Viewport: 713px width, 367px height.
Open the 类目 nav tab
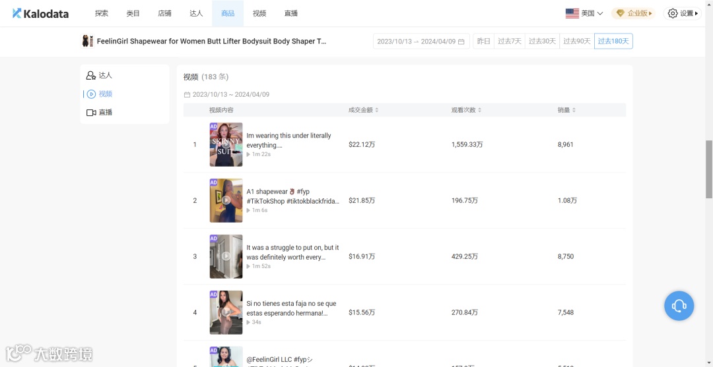[133, 14]
